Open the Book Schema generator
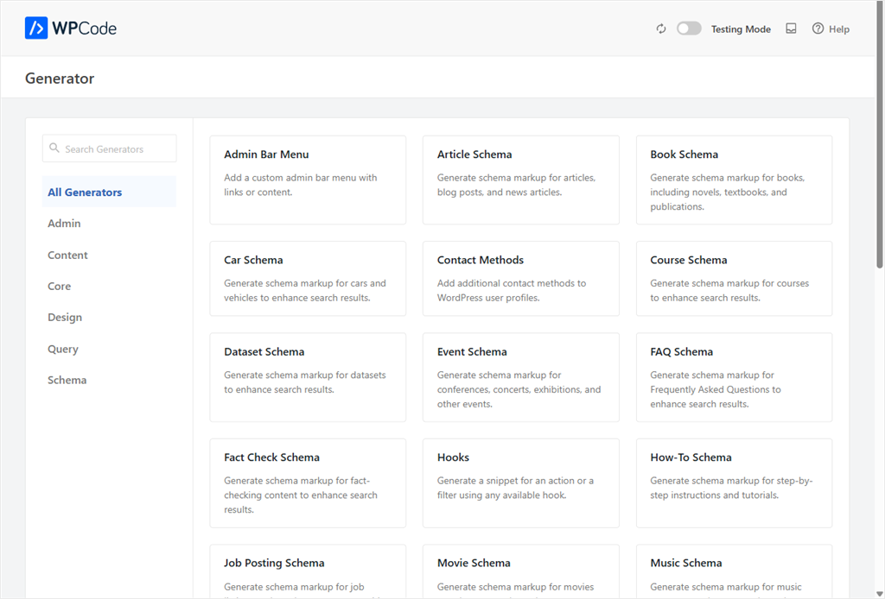This screenshot has width=885, height=599. click(x=734, y=180)
